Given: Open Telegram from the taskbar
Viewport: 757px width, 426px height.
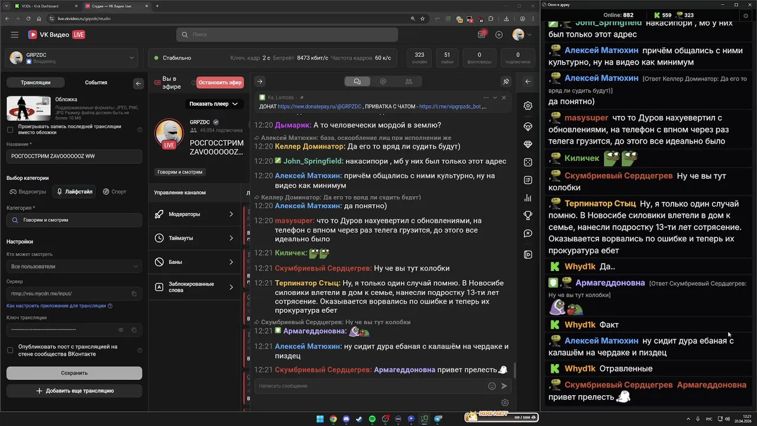Looking at the screenshot, I should click(x=438, y=419).
